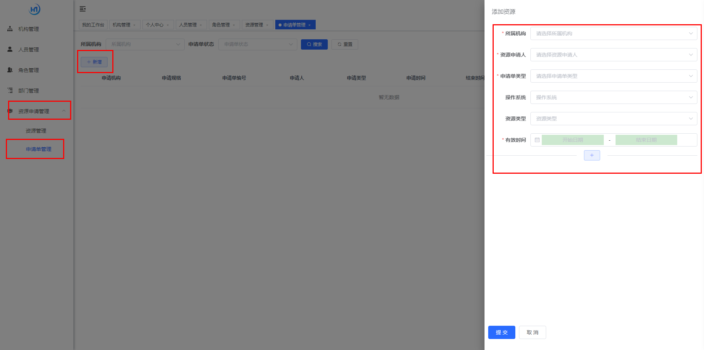Screen dimensions: 704x350
Task: Click the calendar icon in 有效时间 field
Action: [537, 140]
